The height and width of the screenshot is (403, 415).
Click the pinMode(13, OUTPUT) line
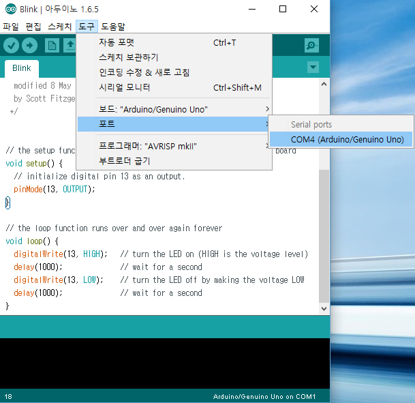click(x=55, y=189)
